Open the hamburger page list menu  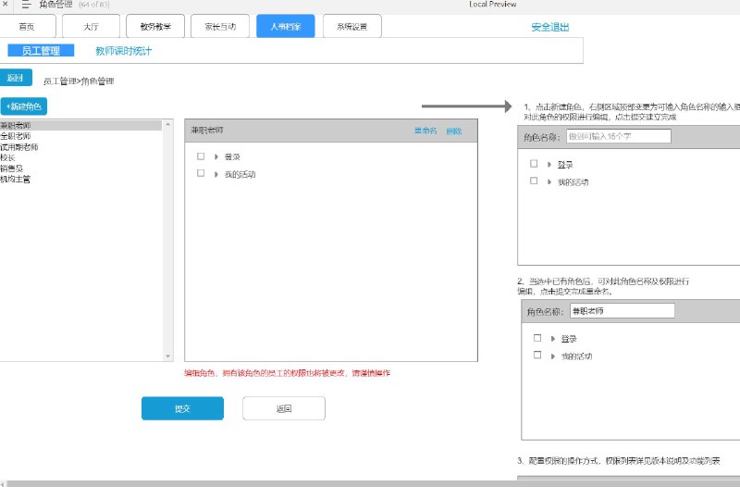pyautogui.click(x=27, y=5)
